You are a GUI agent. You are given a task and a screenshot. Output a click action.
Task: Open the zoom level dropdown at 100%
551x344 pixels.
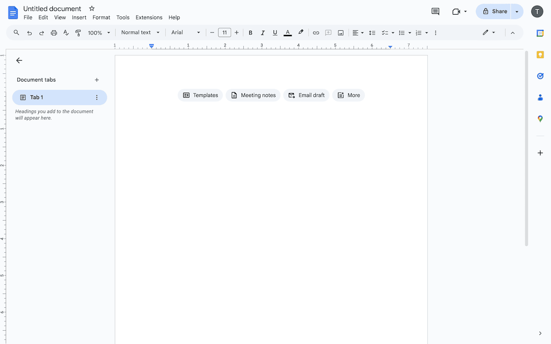99,33
